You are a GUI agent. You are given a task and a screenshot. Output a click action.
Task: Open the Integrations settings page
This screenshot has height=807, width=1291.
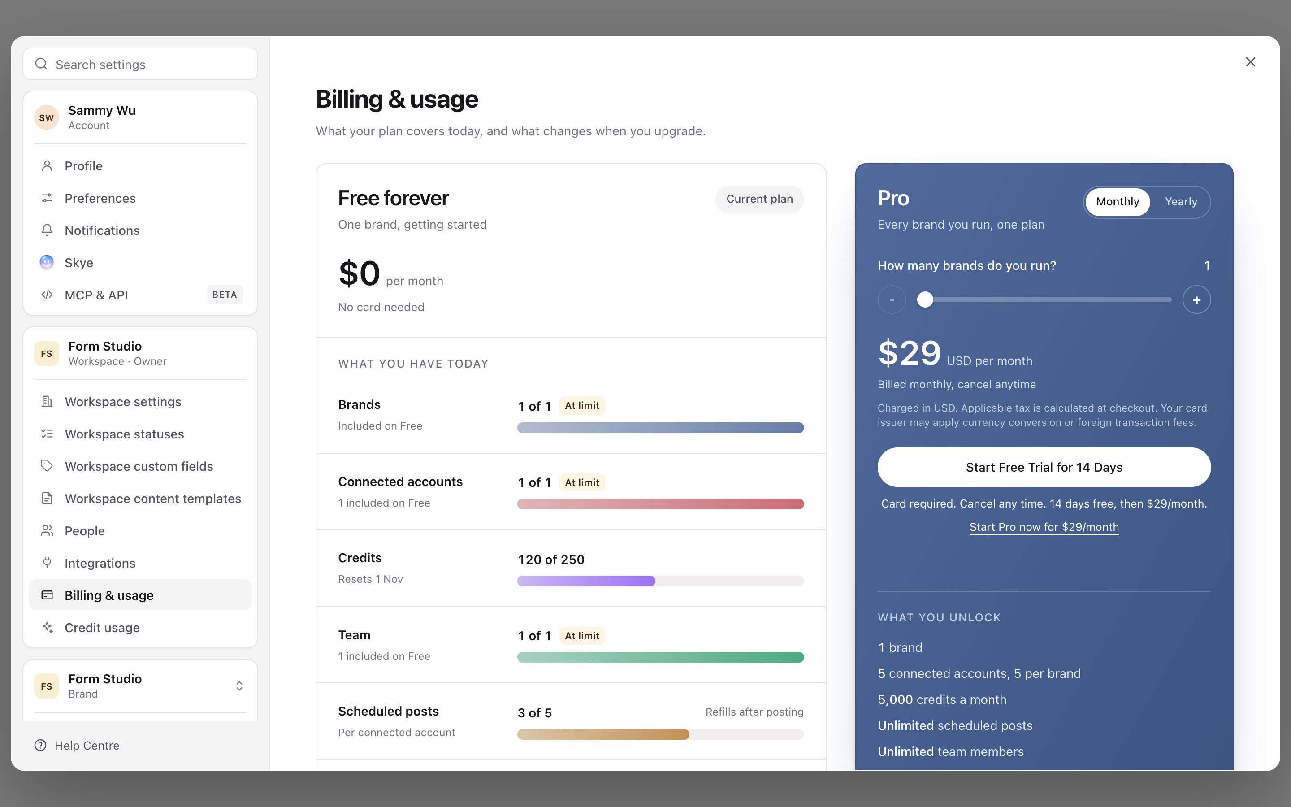[x=140, y=563]
